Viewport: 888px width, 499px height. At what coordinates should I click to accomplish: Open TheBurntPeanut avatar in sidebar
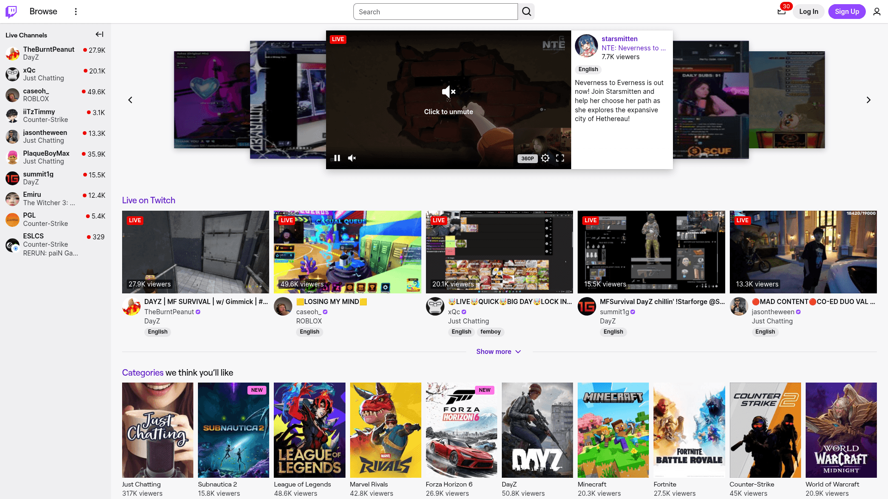[x=12, y=53]
